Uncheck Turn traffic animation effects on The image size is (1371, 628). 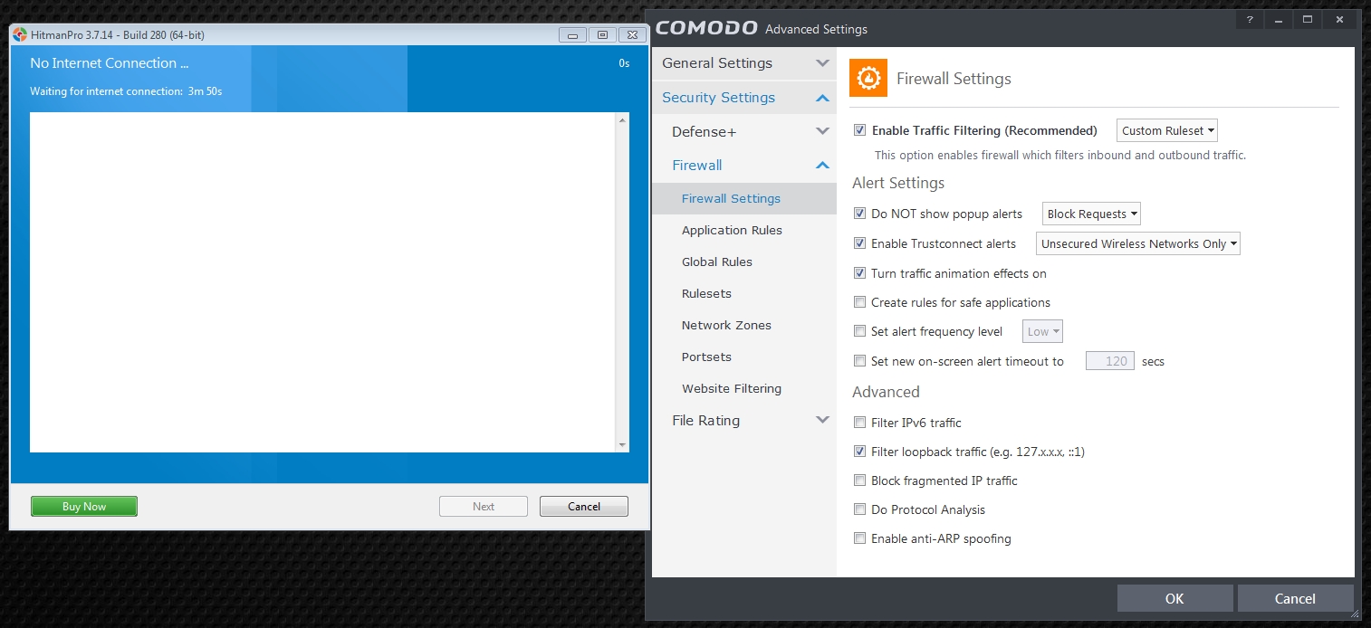point(860,272)
